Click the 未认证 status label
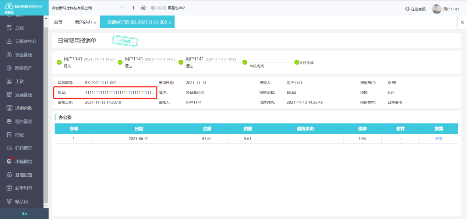This screenshot has height=219, width=467. (160, 8)
